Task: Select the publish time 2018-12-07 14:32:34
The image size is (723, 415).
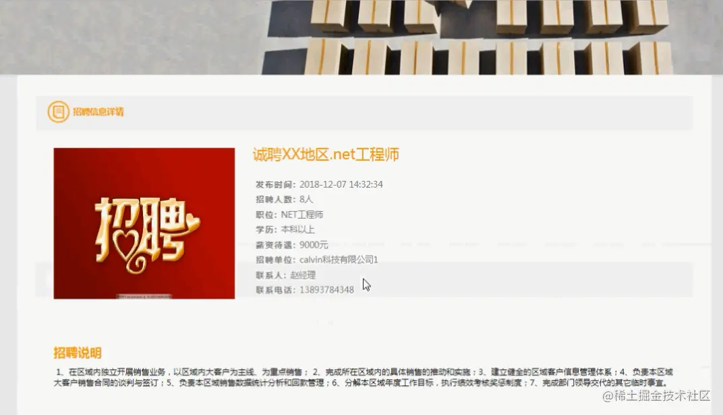Action: (x=341, y=184)
